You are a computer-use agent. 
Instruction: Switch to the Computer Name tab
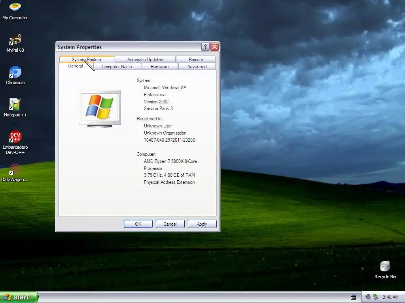(x=117, y=66)
